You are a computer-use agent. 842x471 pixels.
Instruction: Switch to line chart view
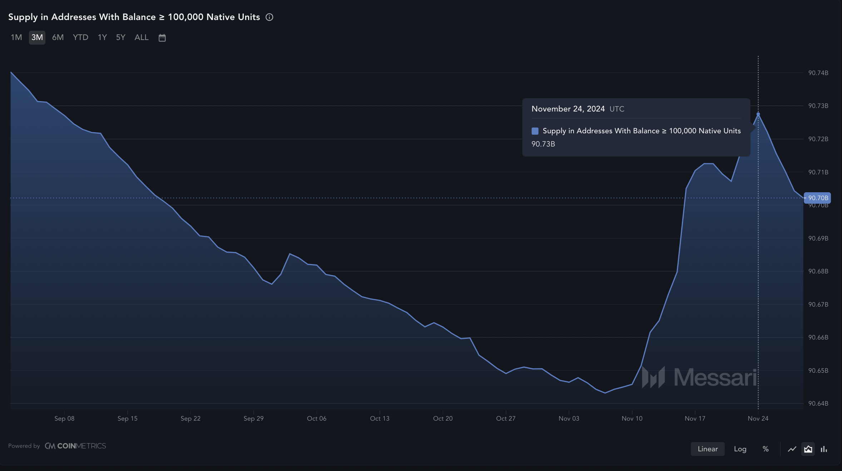pyautogui.click(x=792, y=449)
